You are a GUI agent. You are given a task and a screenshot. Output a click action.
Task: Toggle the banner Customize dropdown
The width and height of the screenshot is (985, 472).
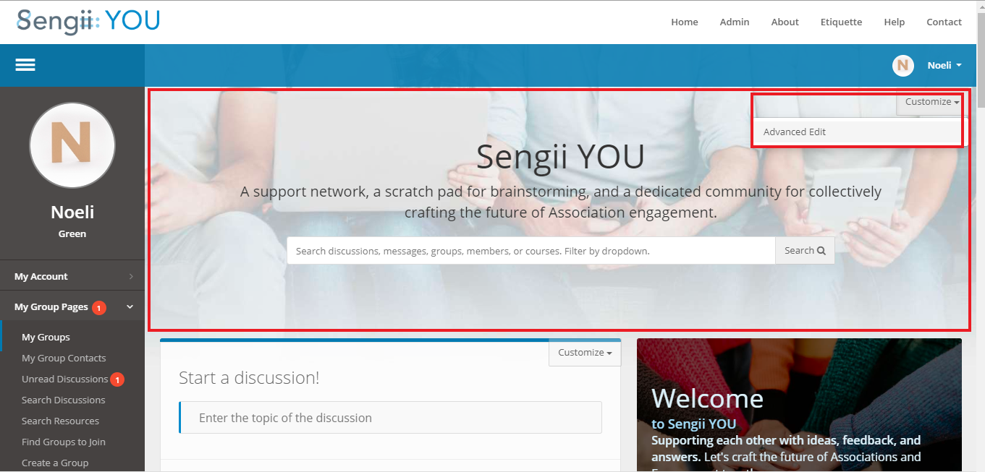click(x=932, y=102)
